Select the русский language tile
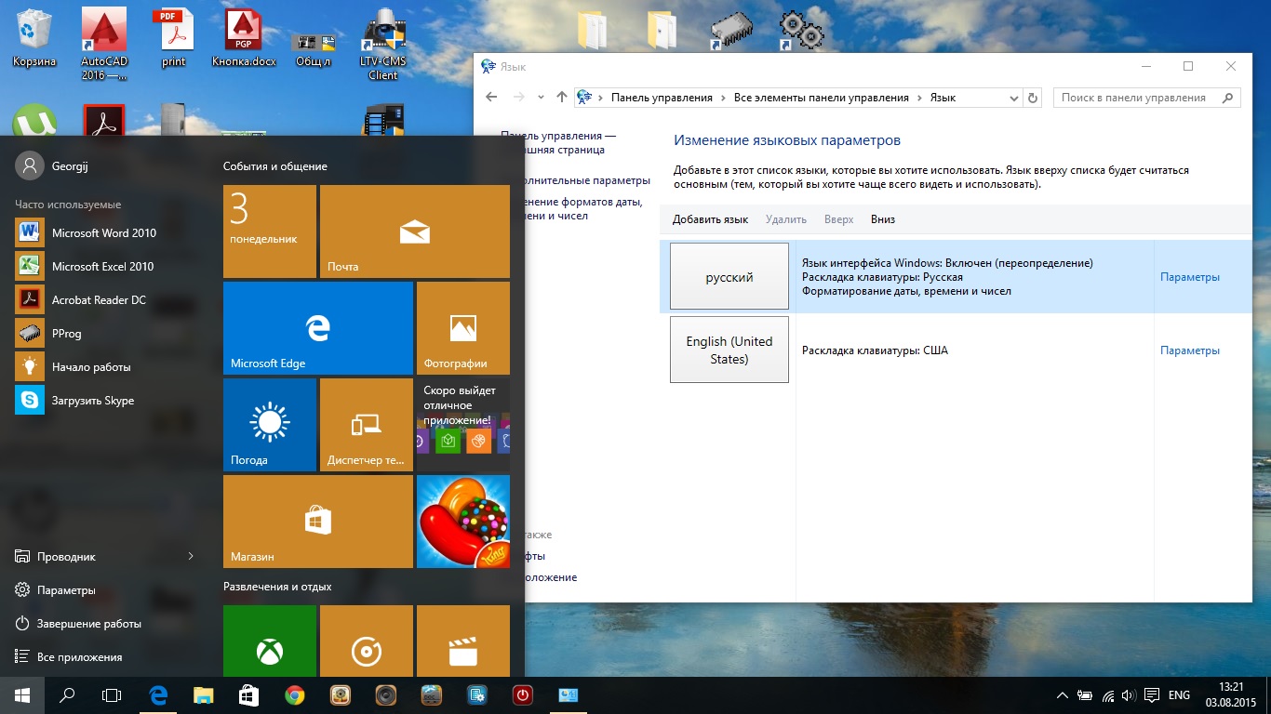 [729, 277]
